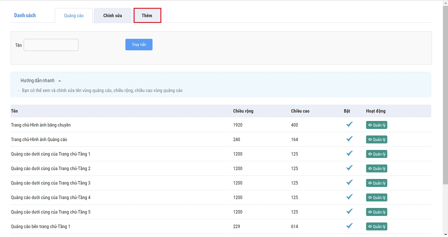Toggle enabled checkmark for Hình ảnh băng chuyền
Screen dimensions: 448x237
click(x=349, y=125)
